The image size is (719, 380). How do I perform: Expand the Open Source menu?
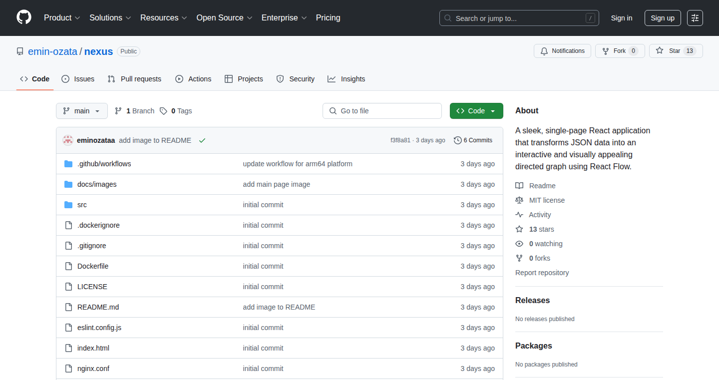click(225, 18)
